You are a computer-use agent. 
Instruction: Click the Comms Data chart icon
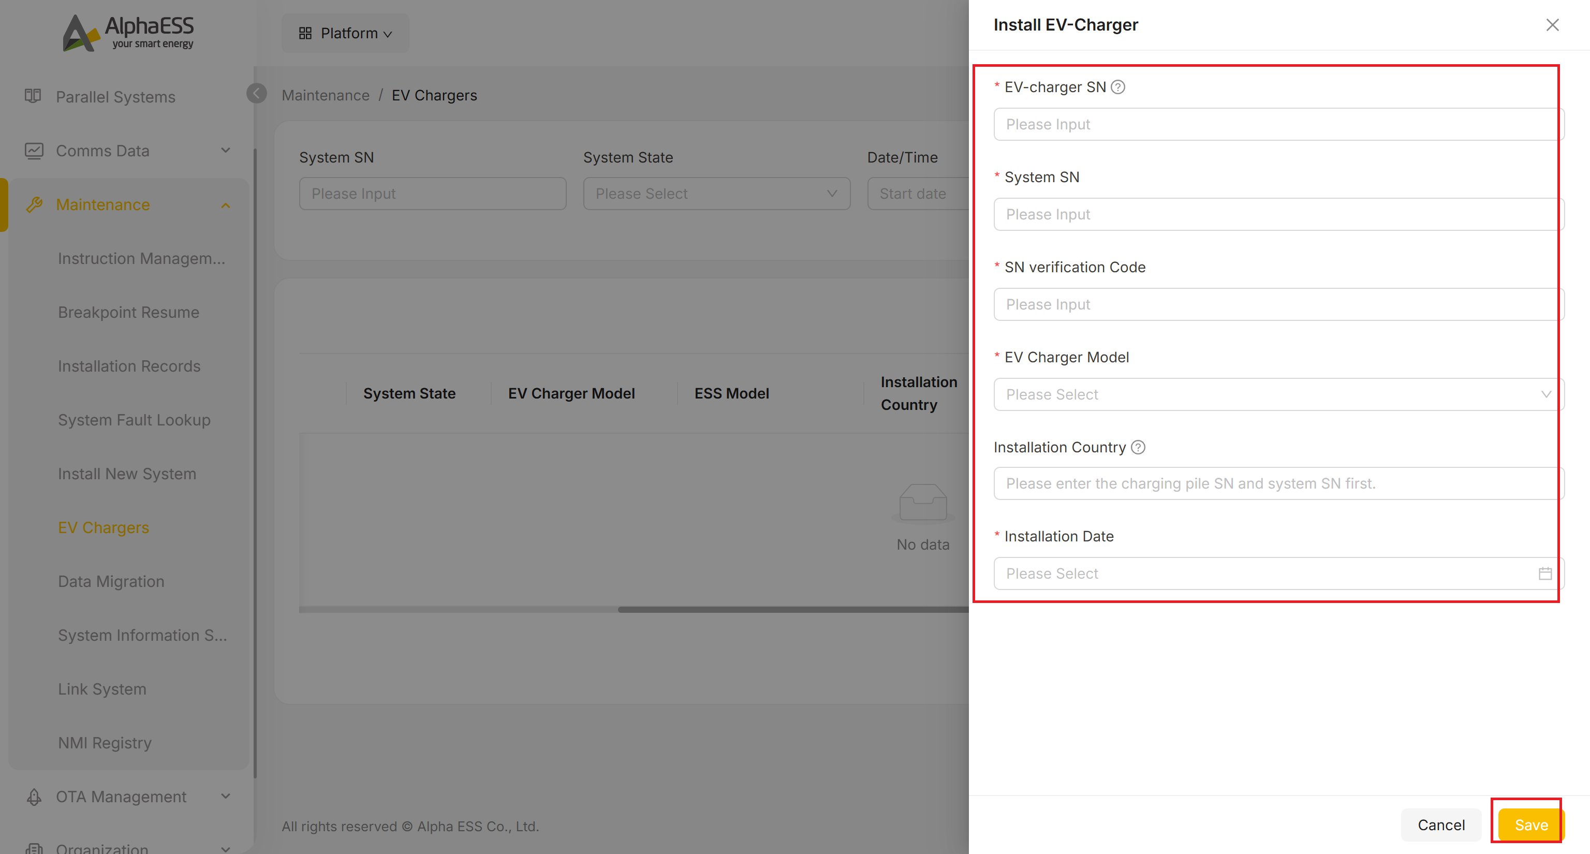pos(34,151)
